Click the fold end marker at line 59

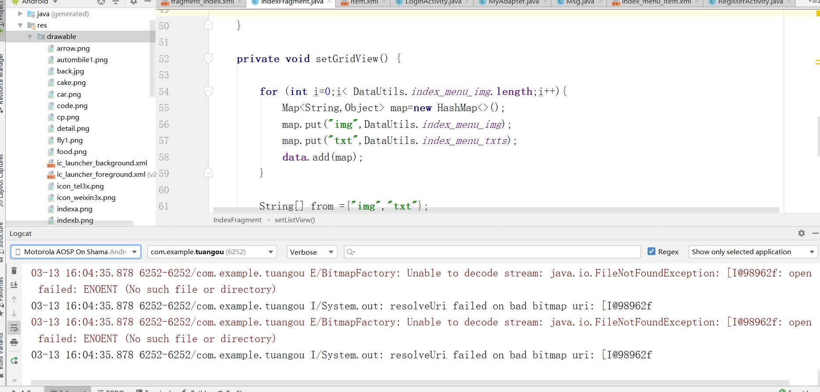pos(209,173)
